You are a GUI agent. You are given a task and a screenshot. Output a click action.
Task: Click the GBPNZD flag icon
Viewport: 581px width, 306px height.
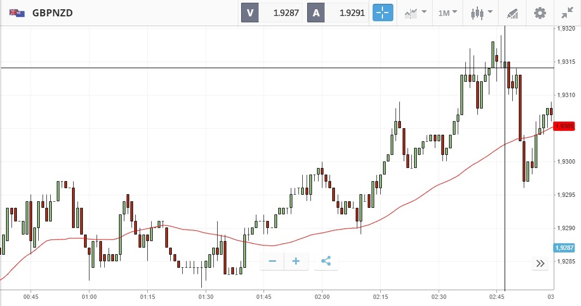coord(16,13)
